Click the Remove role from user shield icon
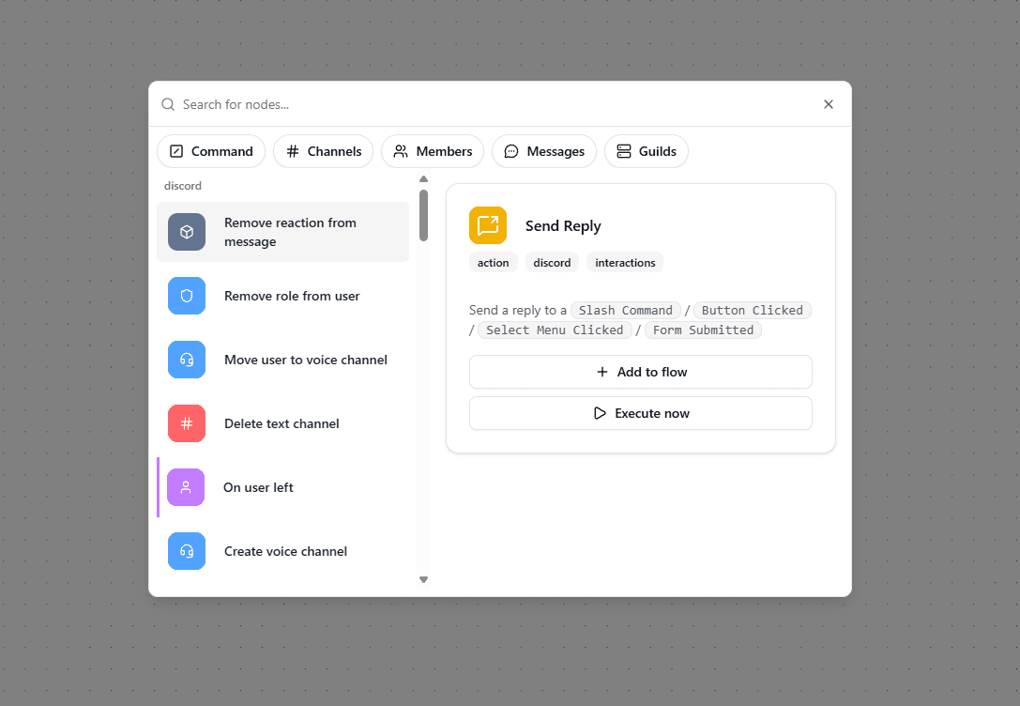Screen dimensions: 1020x706 click(187, 296)
